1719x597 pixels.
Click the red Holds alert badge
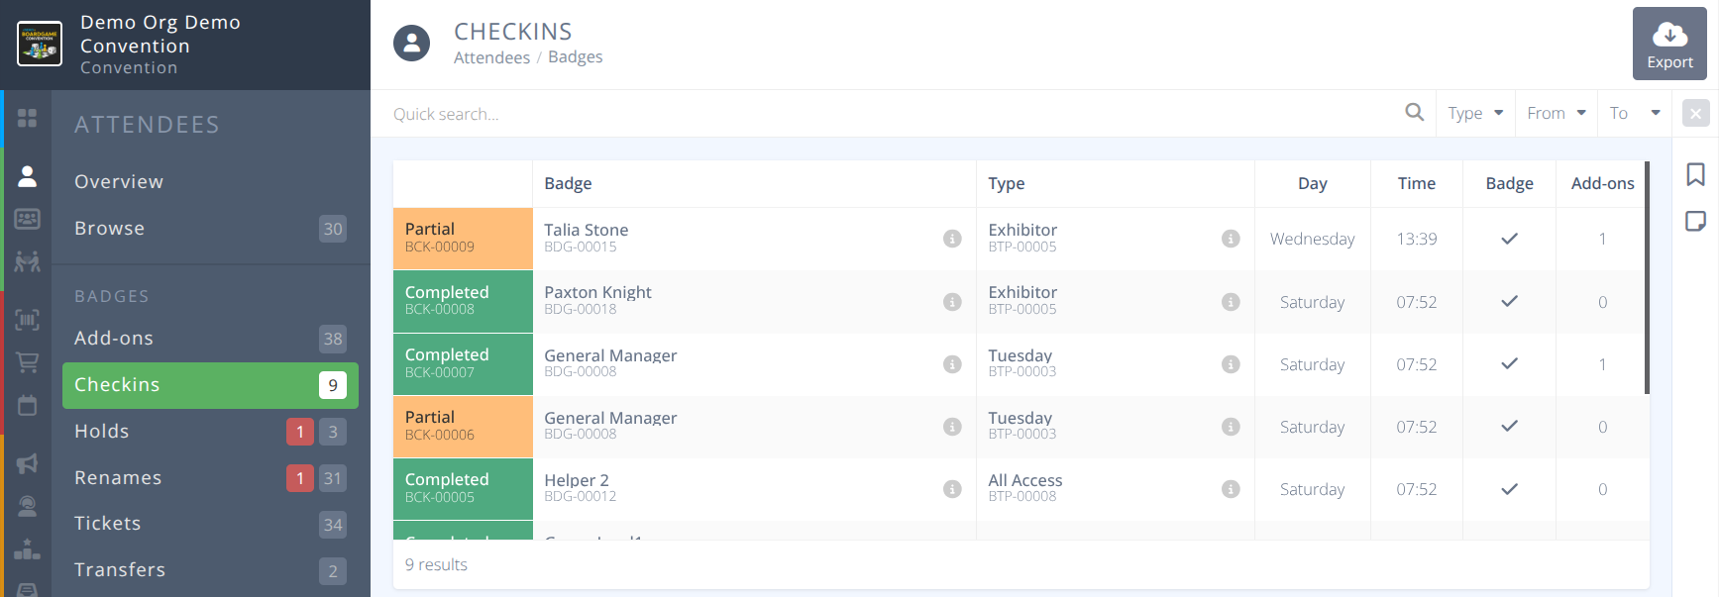click(x=300, y=432)
